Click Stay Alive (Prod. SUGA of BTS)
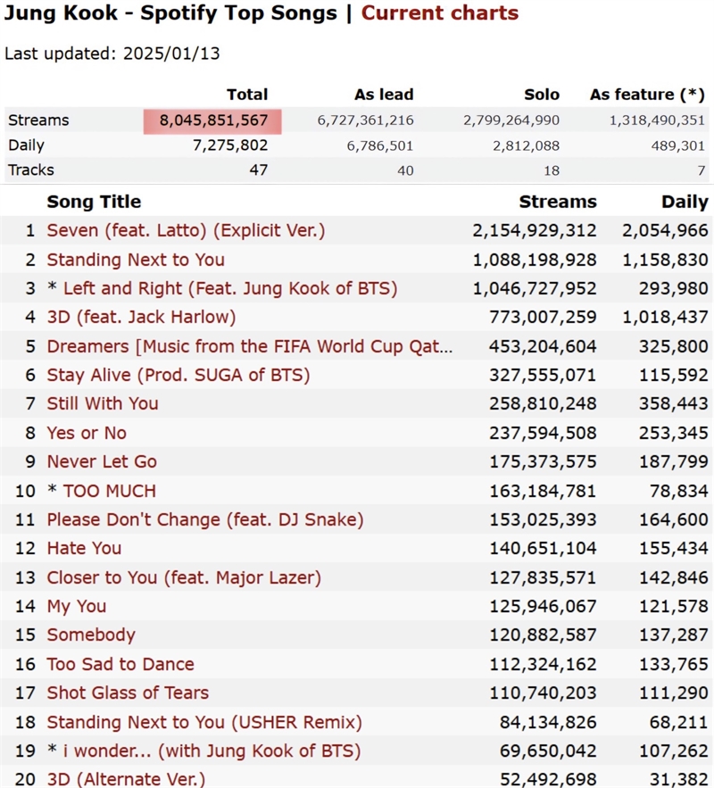Viewport: 714px width, 788px height. [x=178, y=375]
